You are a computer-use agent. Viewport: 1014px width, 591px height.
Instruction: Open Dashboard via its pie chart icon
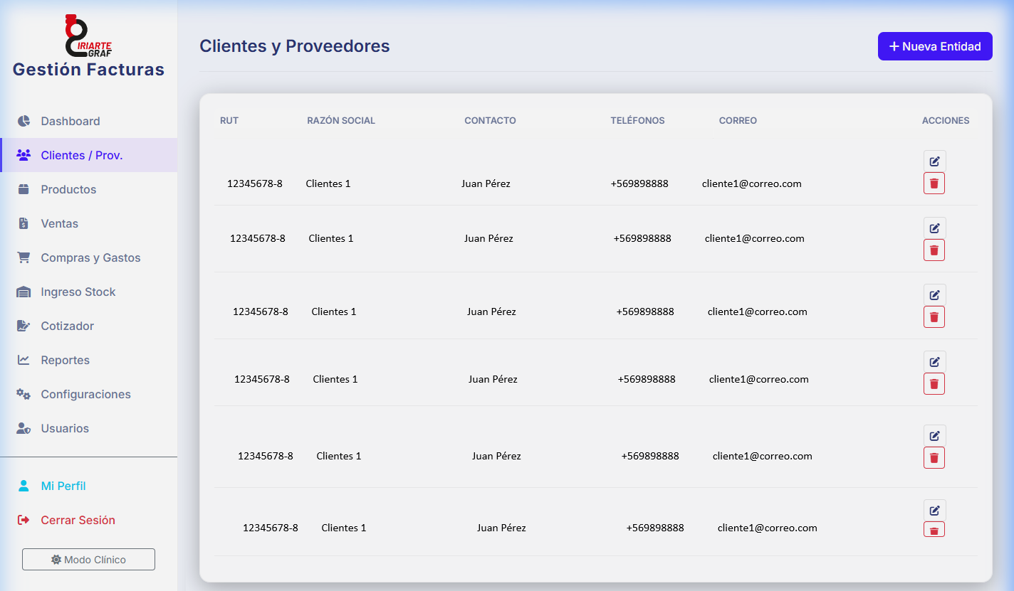23,121
